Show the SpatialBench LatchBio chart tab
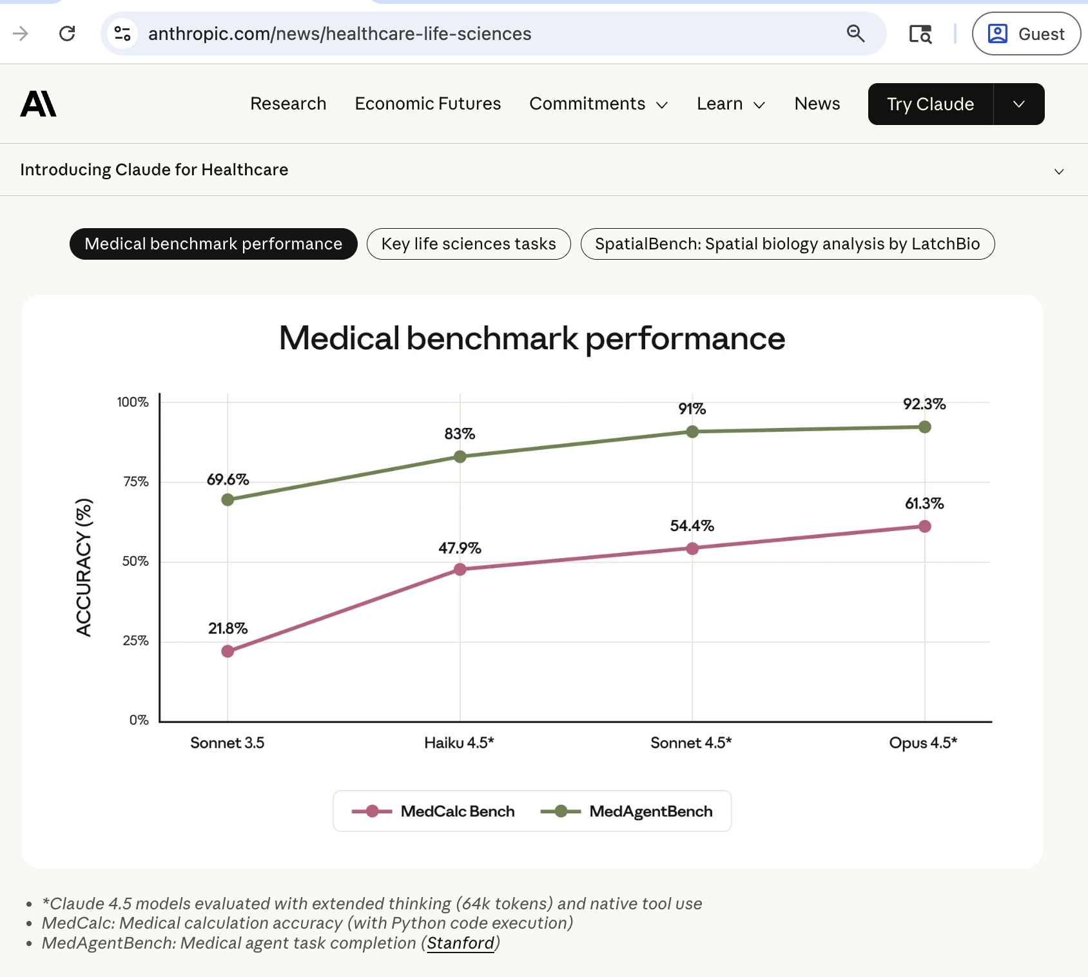 [x=787, y=244]
